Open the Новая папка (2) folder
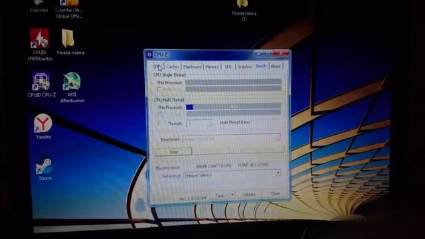Image resolution: width=425 pixels, height=239 pixels. click(244, 11)
